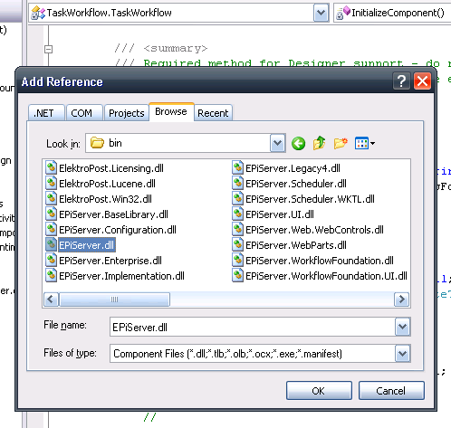Open the TaskWorkflow.TaskWorkflow types dropdown
The height and width of the screenshot is (428, 451).
coord(321,13)
